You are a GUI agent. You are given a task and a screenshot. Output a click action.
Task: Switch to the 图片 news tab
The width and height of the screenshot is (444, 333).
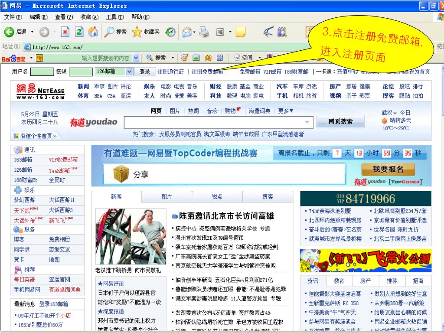166,196
